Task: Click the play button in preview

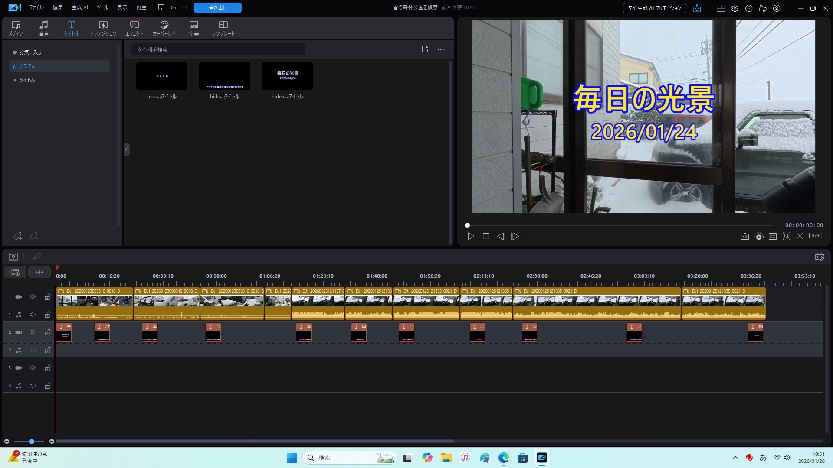Action: tap(471, 236)
